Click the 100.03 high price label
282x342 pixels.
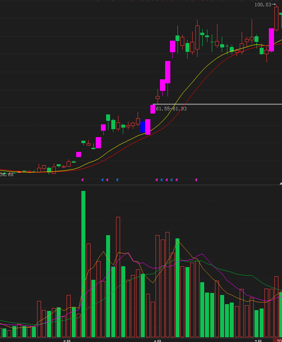coord(263,4)
